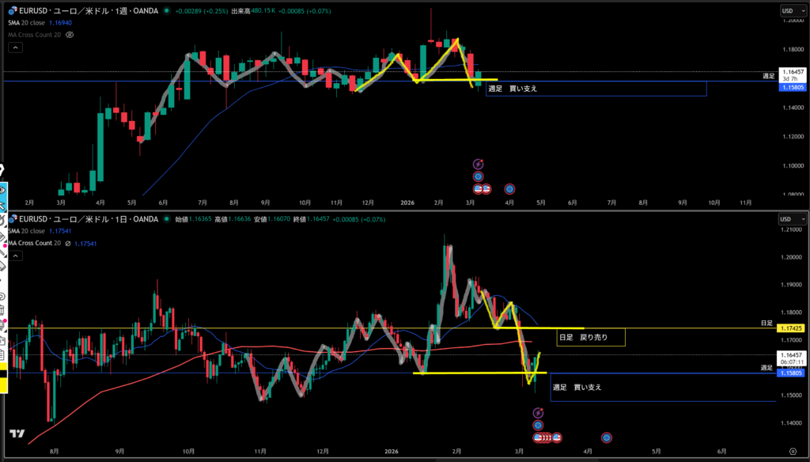This screenshot has width=810, height=462.
Task: Click the yellow 1.17425 price label
Action: [793, 328]
